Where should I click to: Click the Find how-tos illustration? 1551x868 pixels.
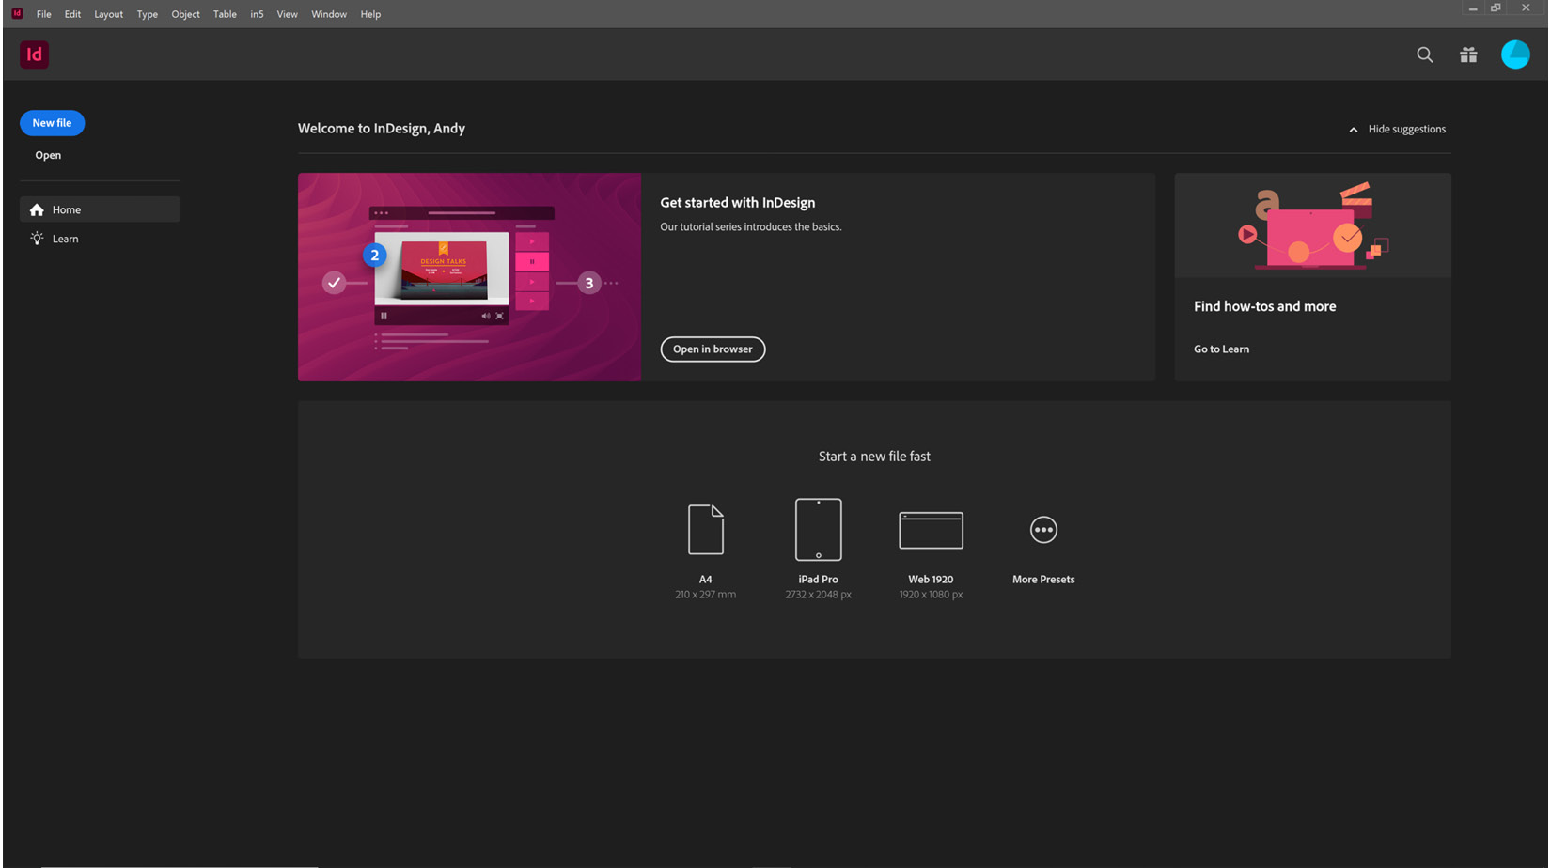point(1312,225)
